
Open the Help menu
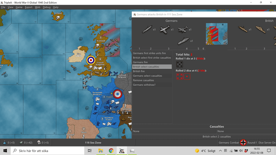point(56,7)
